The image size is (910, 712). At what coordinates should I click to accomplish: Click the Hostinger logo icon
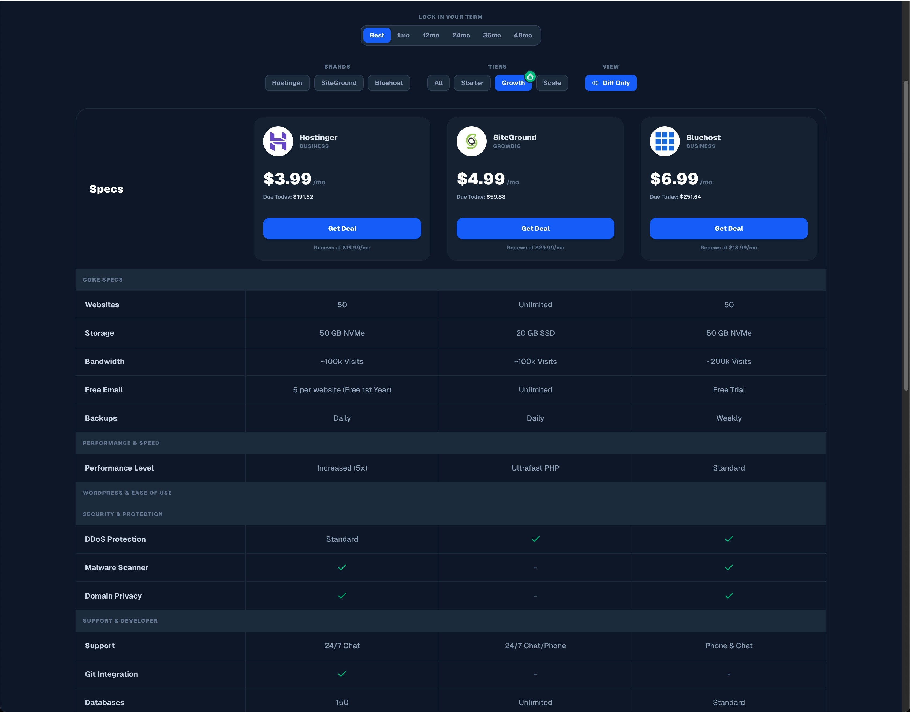click(x=278, y=141)
